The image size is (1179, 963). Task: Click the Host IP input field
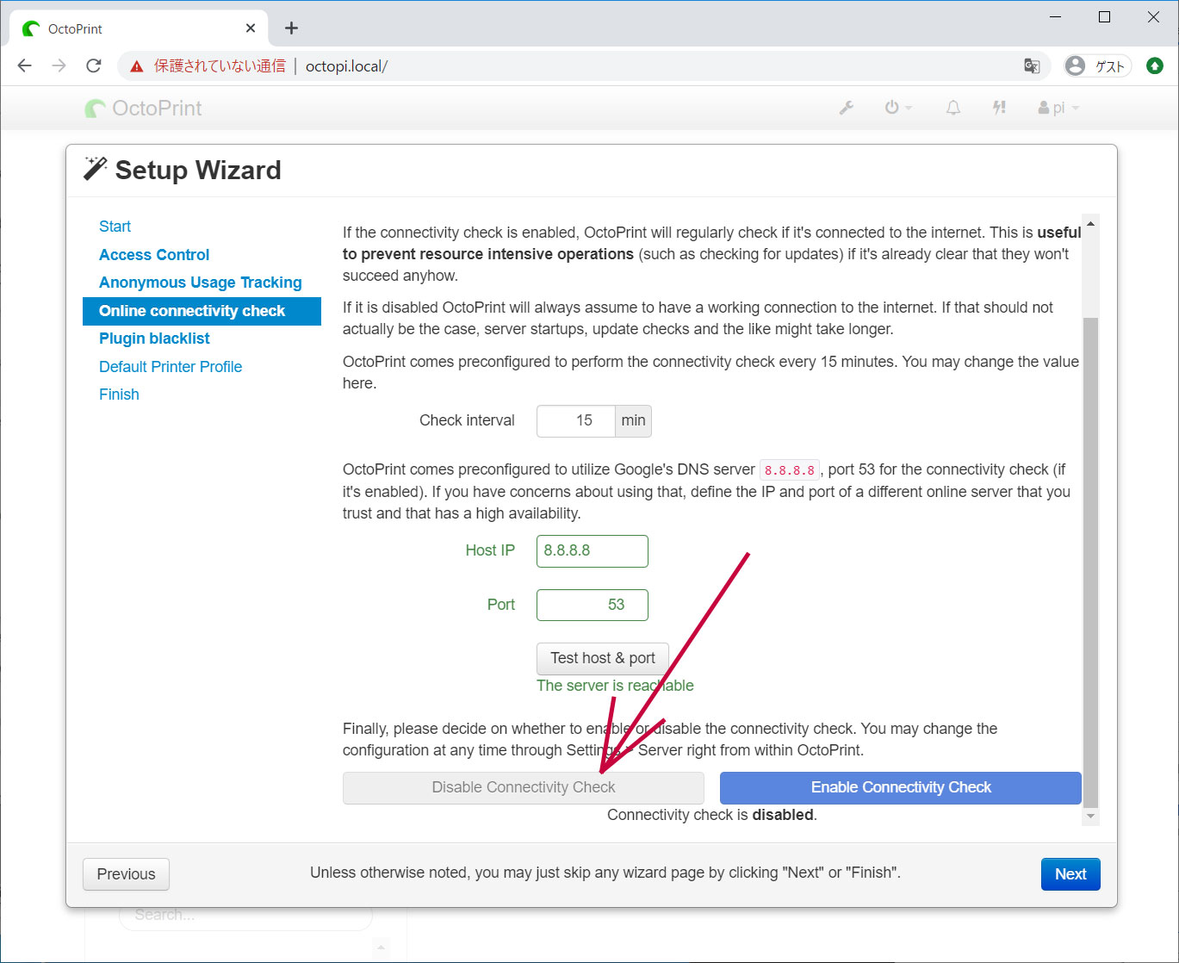[x=593, y=551]
